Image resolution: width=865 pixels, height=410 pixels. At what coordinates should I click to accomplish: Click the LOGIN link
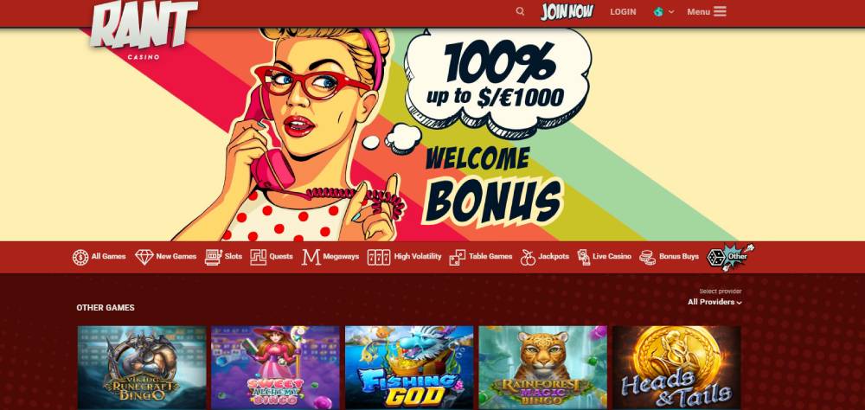[623, 11]
